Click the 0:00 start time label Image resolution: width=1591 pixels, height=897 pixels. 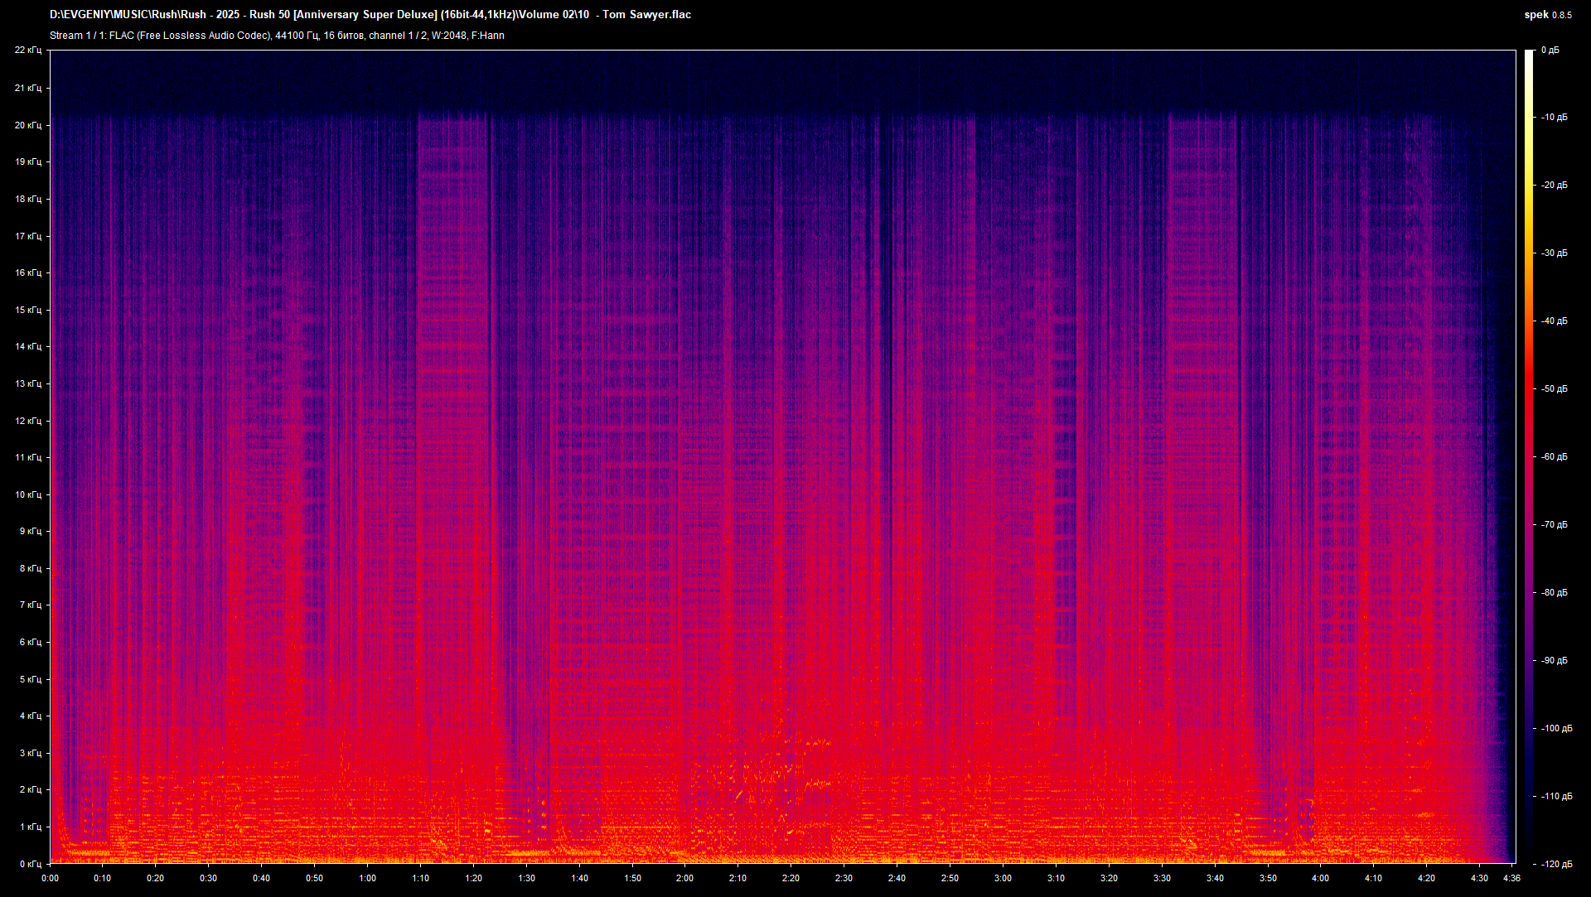[x=50, y=878]
